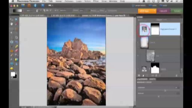Open the Arrange documents dropdown

pyautogui.click(x=51, y=5)
